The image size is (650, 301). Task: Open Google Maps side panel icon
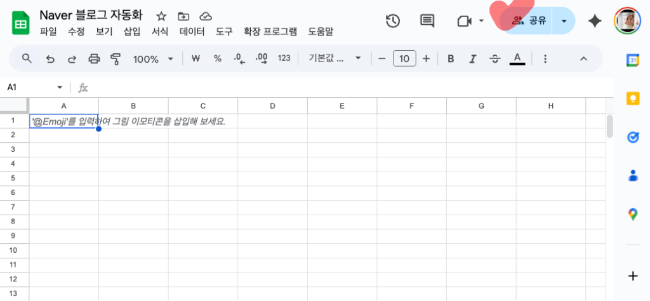click(x=632, y=214)
